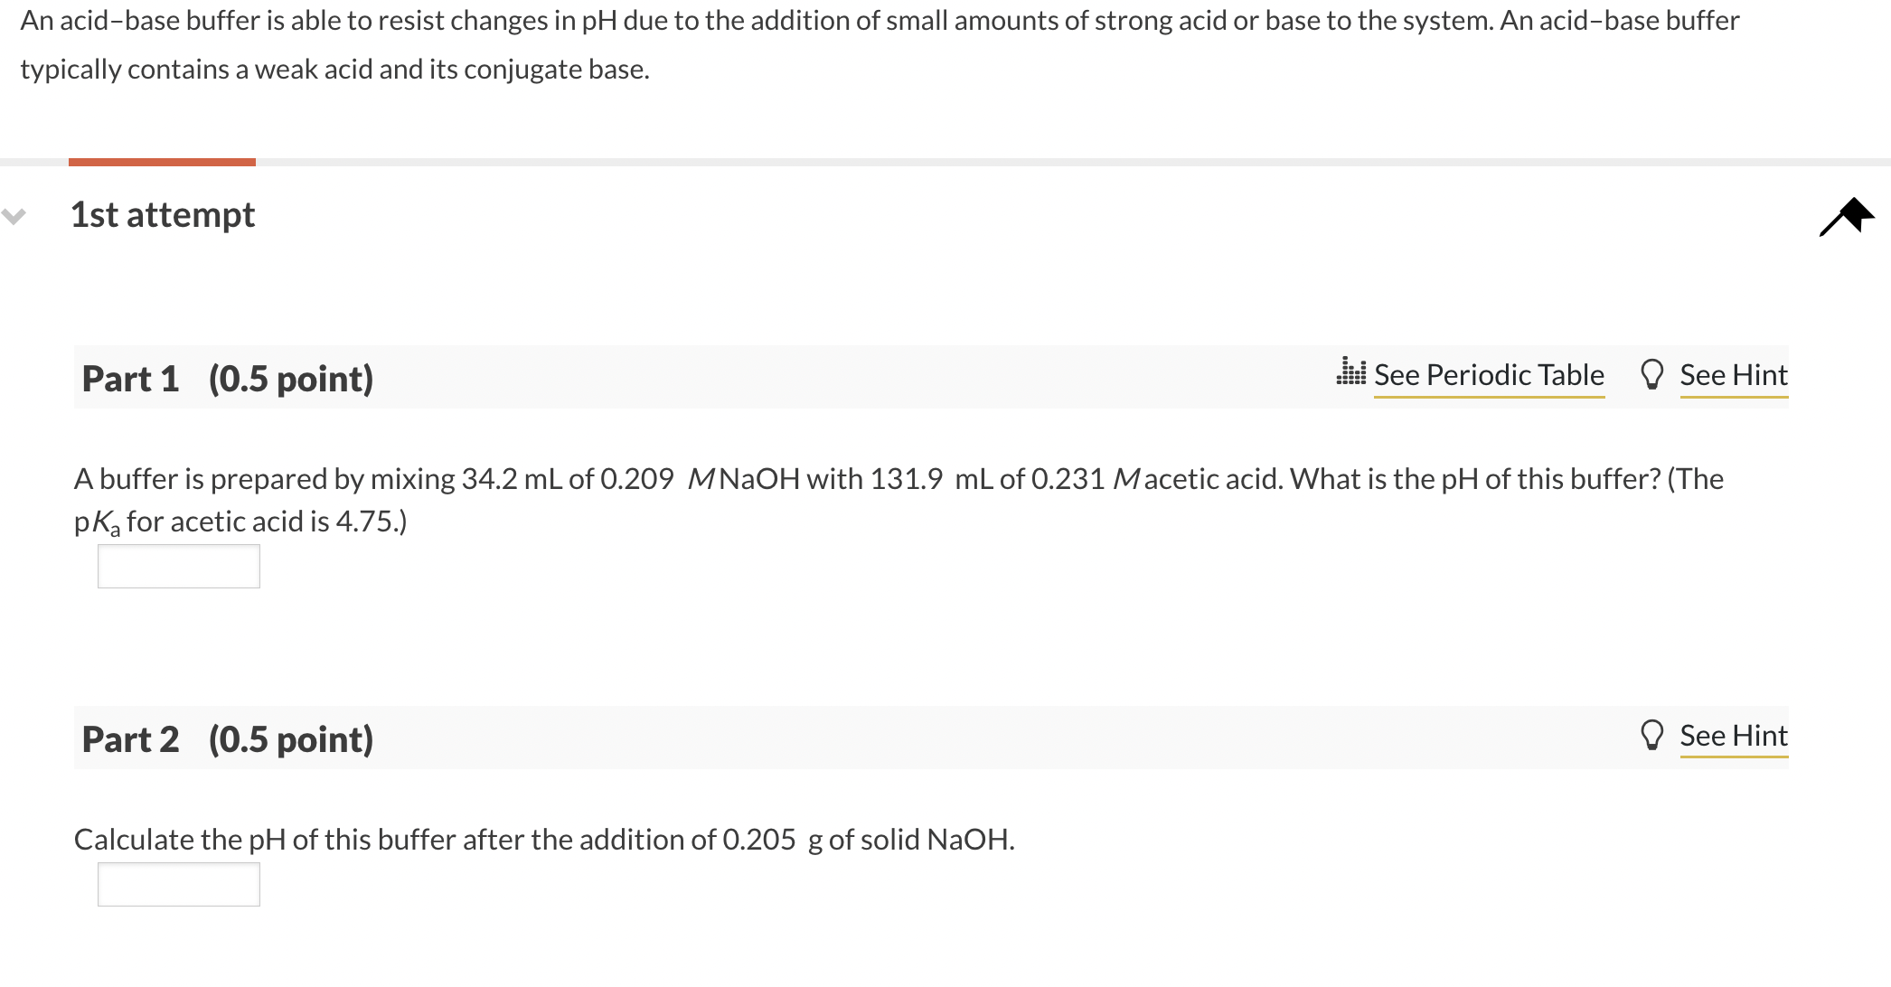Image resolution: width=1891 pixels, height=987 pixels.
Task: Click the bulb icon beside Part 1 See Hint
Action: pos(1653,373)
